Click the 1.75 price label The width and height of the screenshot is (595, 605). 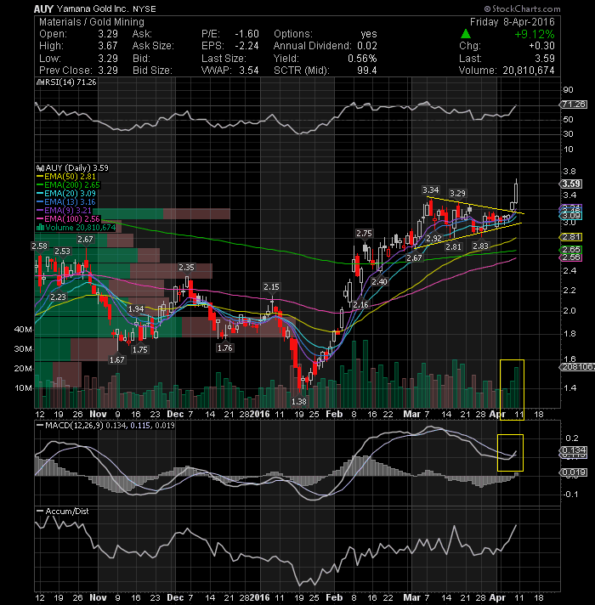tap(139, 349)
